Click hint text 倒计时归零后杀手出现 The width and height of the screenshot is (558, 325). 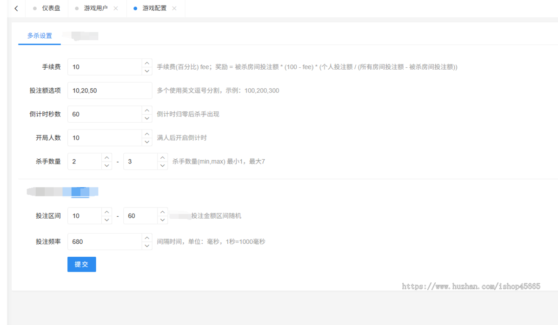[x=188, y=114]
